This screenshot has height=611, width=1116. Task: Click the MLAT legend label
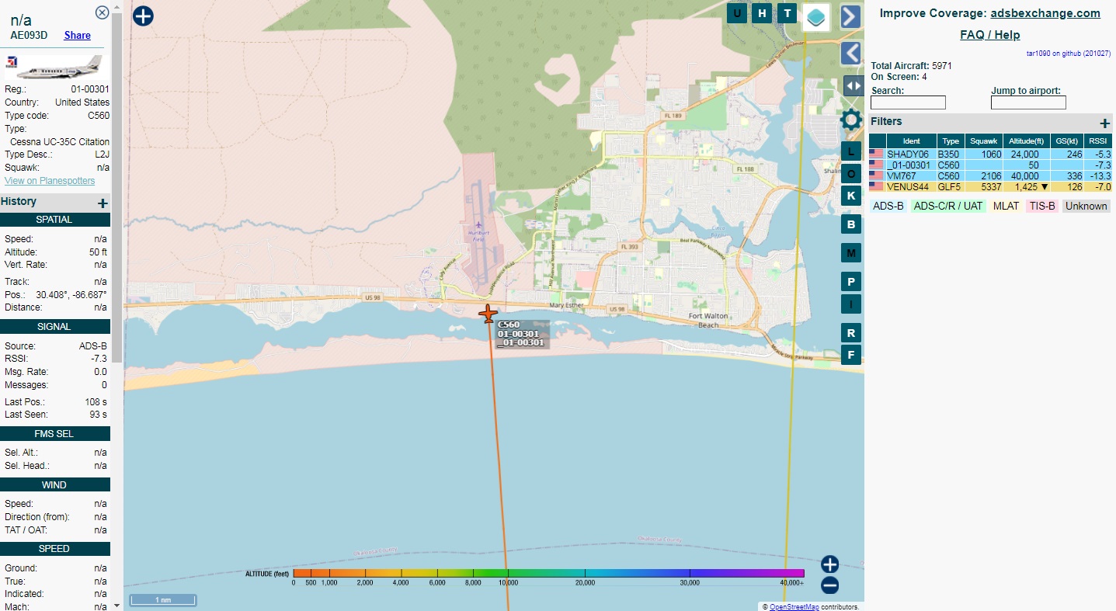pos(1006,206)
